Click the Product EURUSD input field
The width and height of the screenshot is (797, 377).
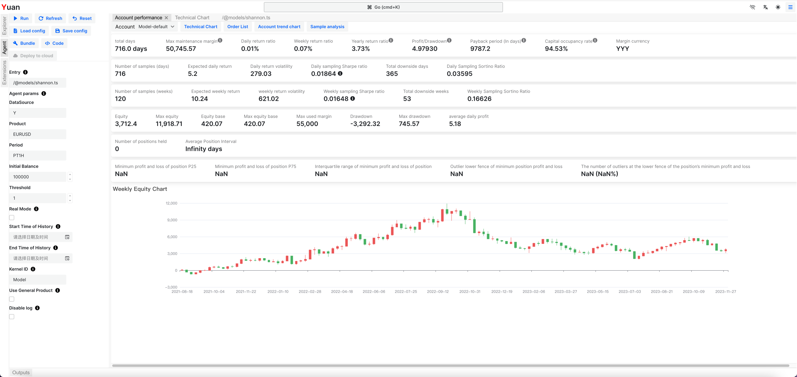[38, 134]
